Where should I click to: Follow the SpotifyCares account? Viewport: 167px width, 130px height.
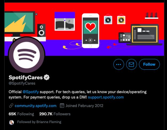(x=149, y=64)
